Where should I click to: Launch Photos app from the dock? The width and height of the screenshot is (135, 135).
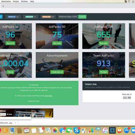pos(55,131)
